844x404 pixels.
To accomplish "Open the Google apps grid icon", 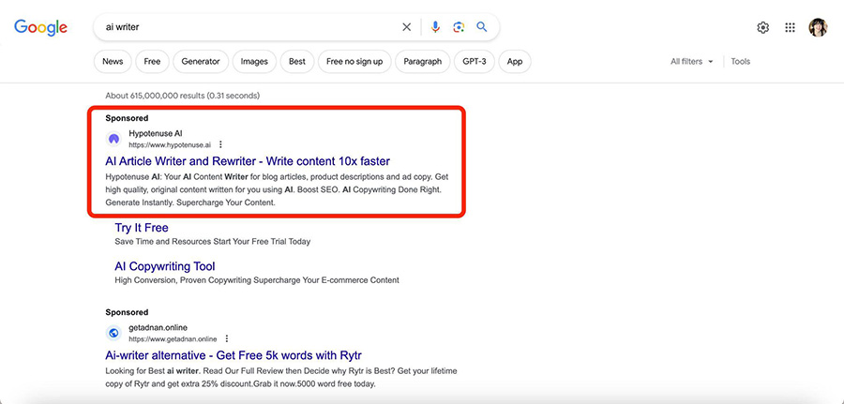I will pyautogui.click(x=790, y=27).
